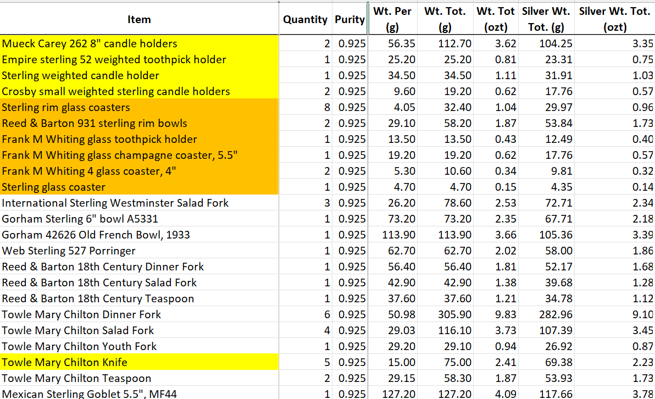Select the Sterling weighted candle holder cell
The width and height of the screenshot is (655, 399).
point(139,75)
